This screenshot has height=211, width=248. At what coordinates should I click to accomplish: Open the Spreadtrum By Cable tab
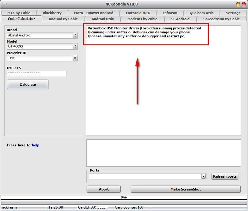[x=221, y=19]
